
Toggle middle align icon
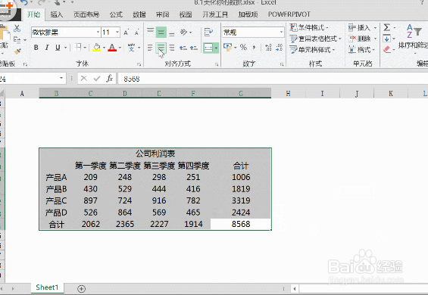tap(161, 33)
